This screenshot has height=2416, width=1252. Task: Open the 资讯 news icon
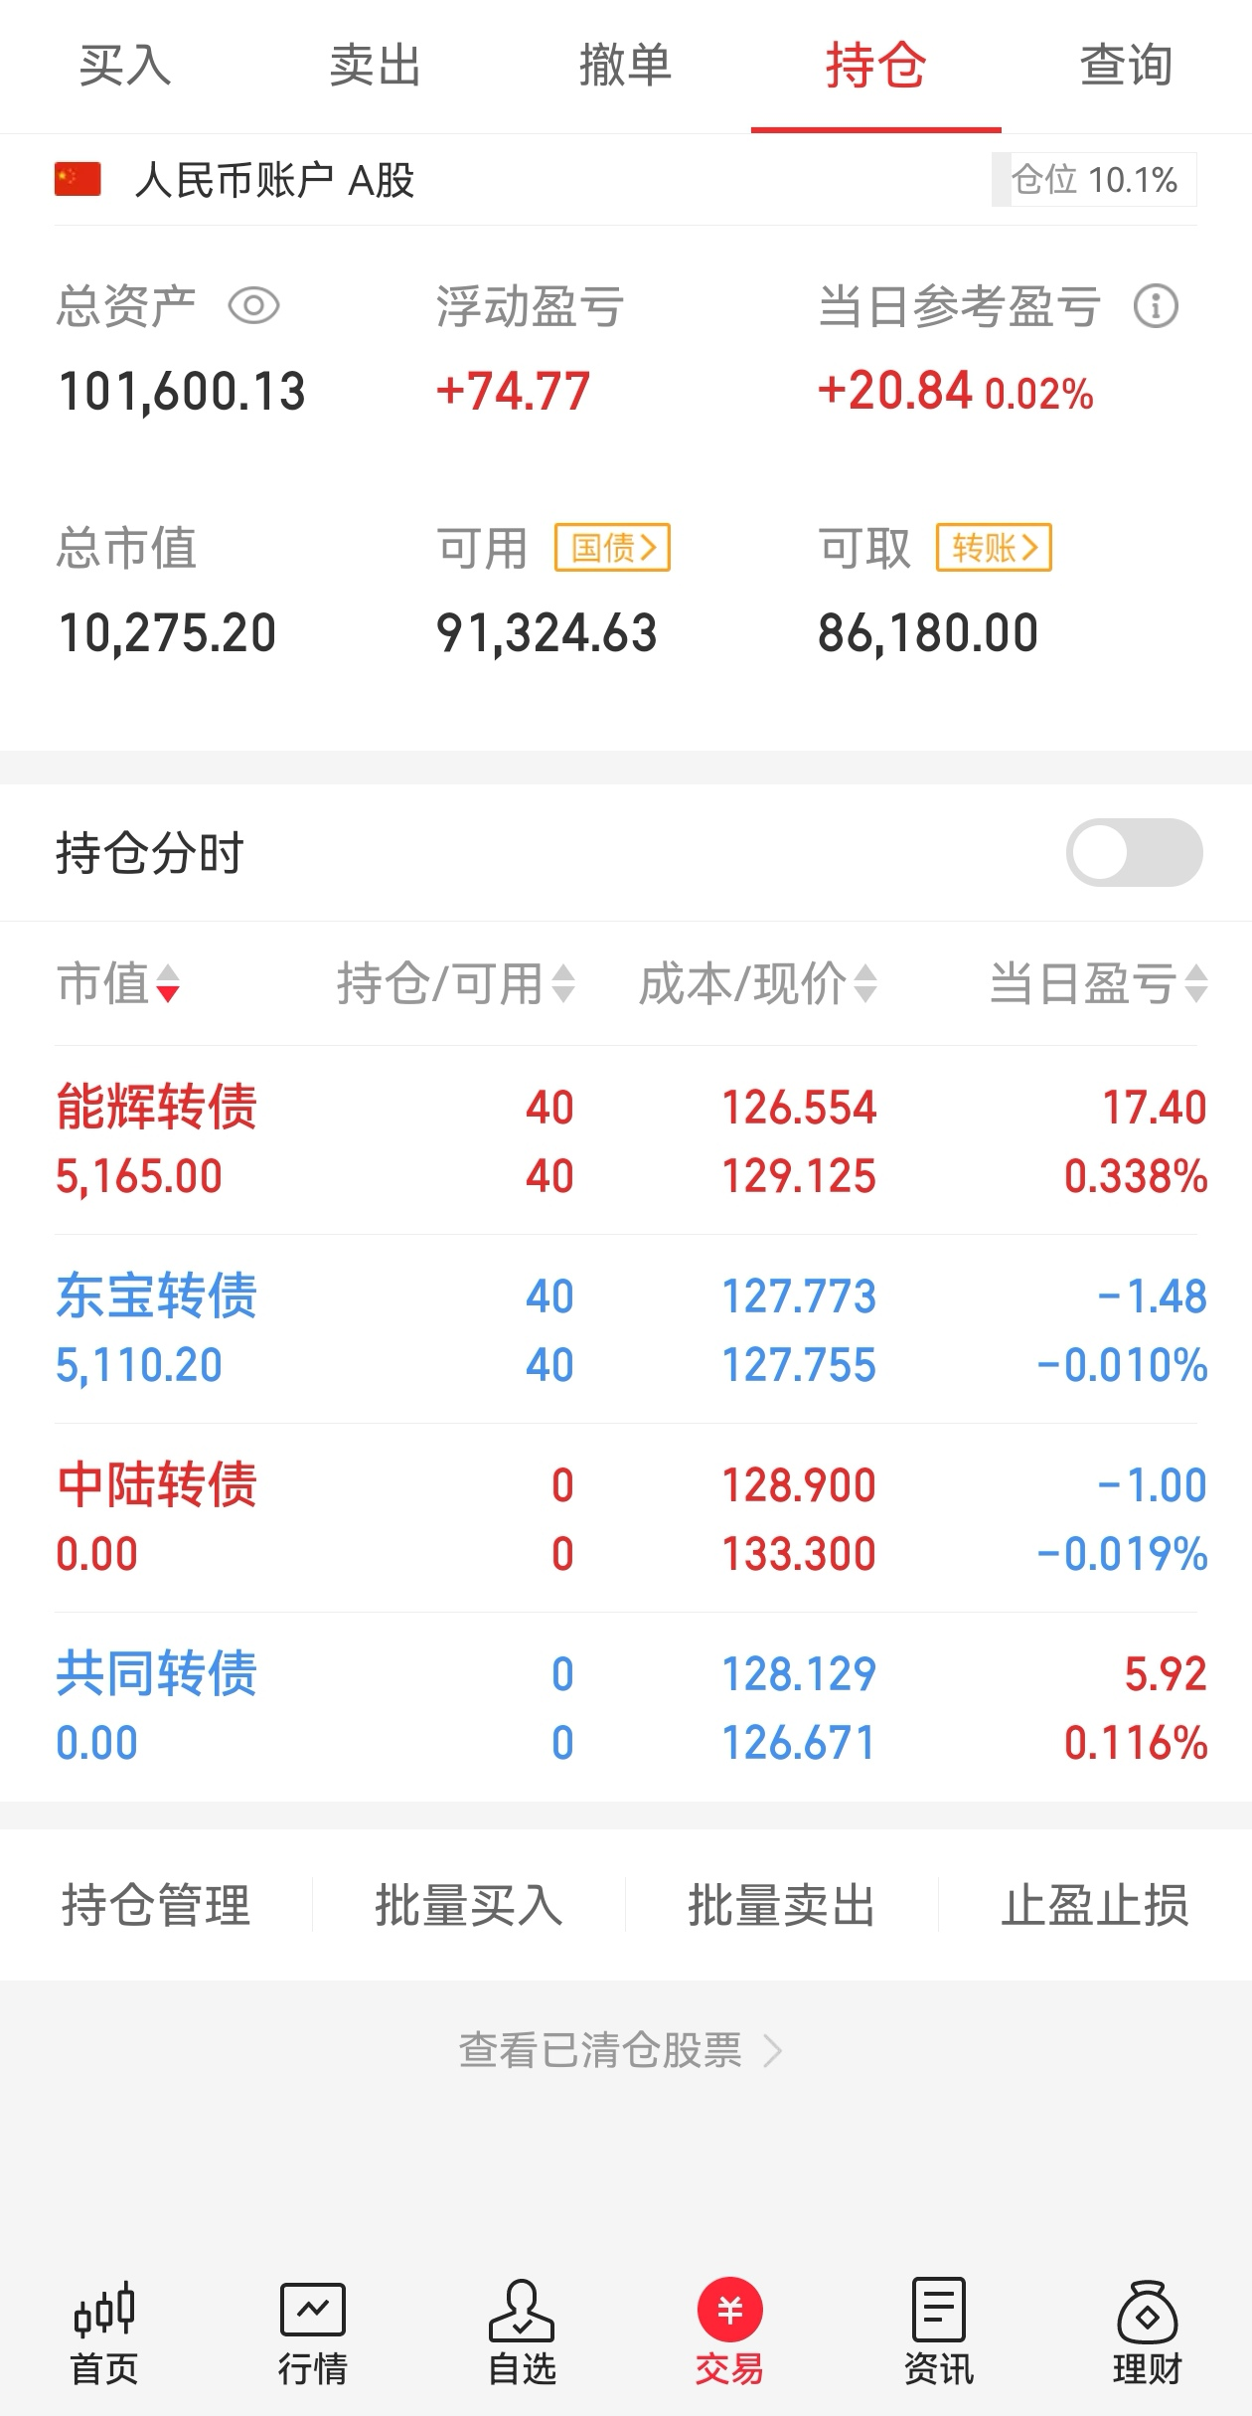click(x=938, y=2331)
